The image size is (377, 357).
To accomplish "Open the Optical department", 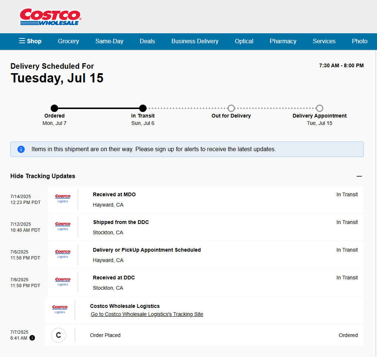I will point(244,41).
